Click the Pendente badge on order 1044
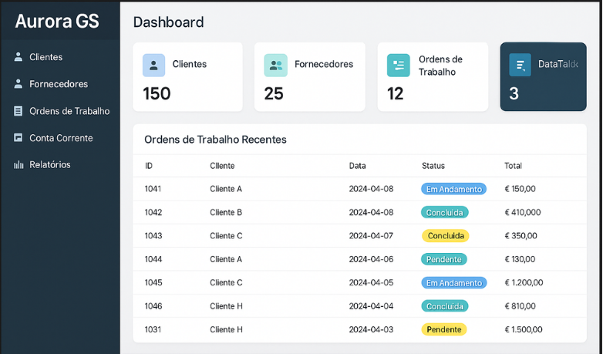This screenshot has width=603, height=354. (443, 259)
